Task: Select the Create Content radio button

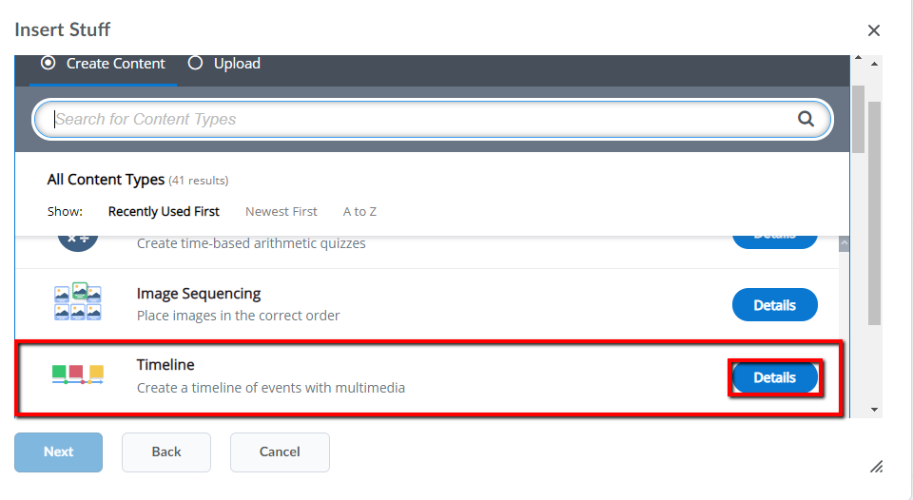Action: click(49, 63)
